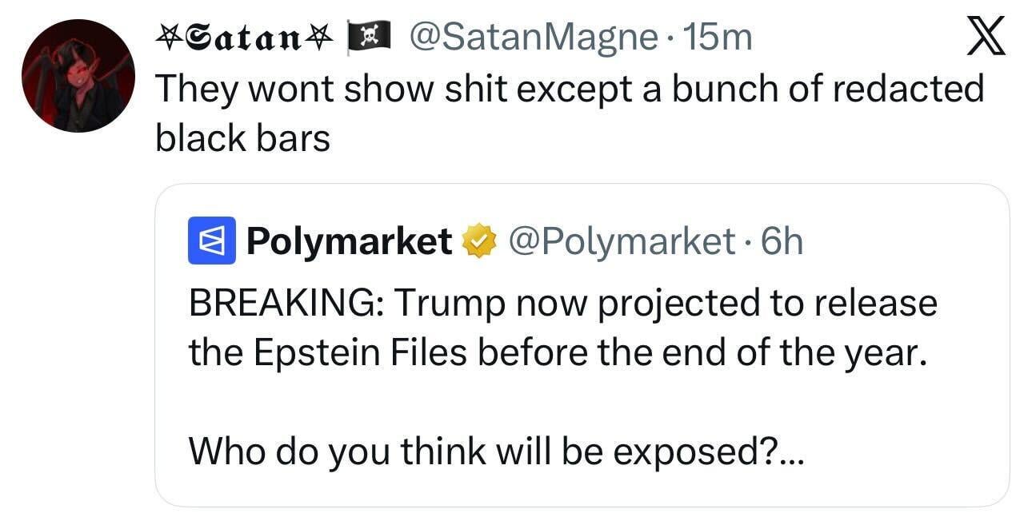Click the X logo in the corner
This screenshot has height=521, width=1032.
tap(986, 36)
